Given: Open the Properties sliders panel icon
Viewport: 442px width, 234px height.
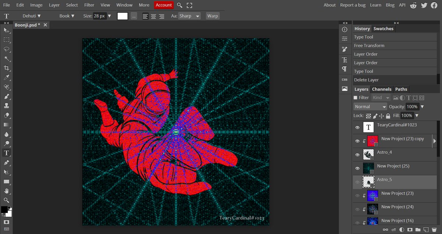Looking at the screenshot, I should point(345,39).
